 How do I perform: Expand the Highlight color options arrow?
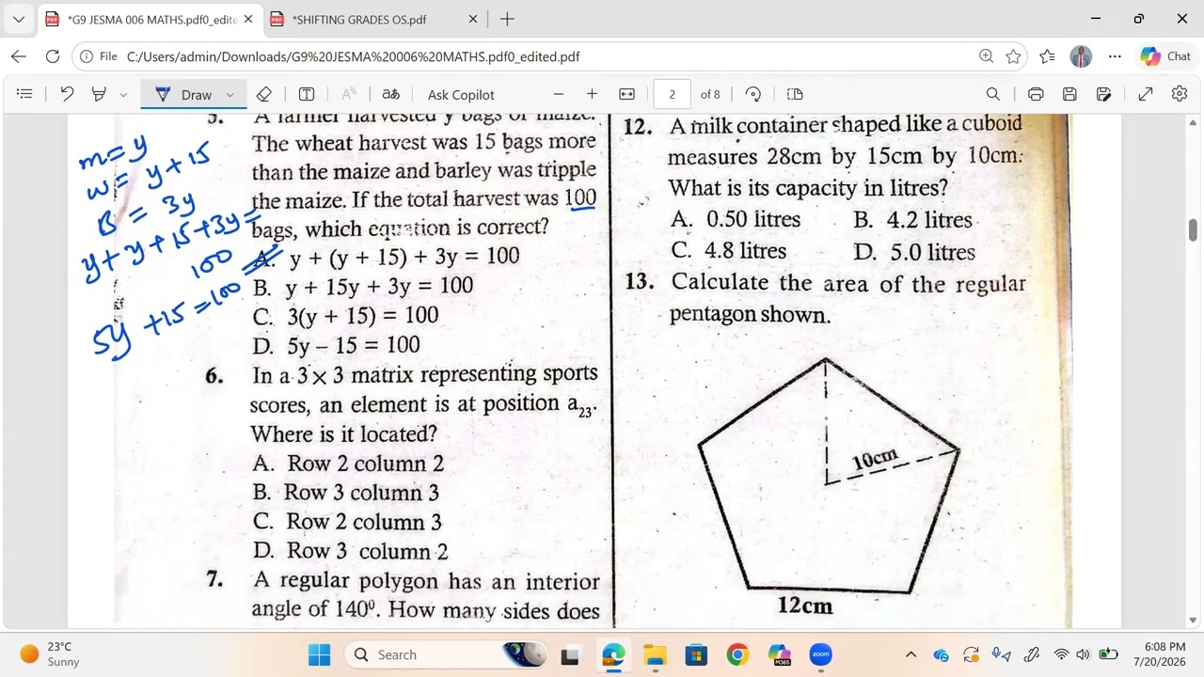(x=123, y=95)
